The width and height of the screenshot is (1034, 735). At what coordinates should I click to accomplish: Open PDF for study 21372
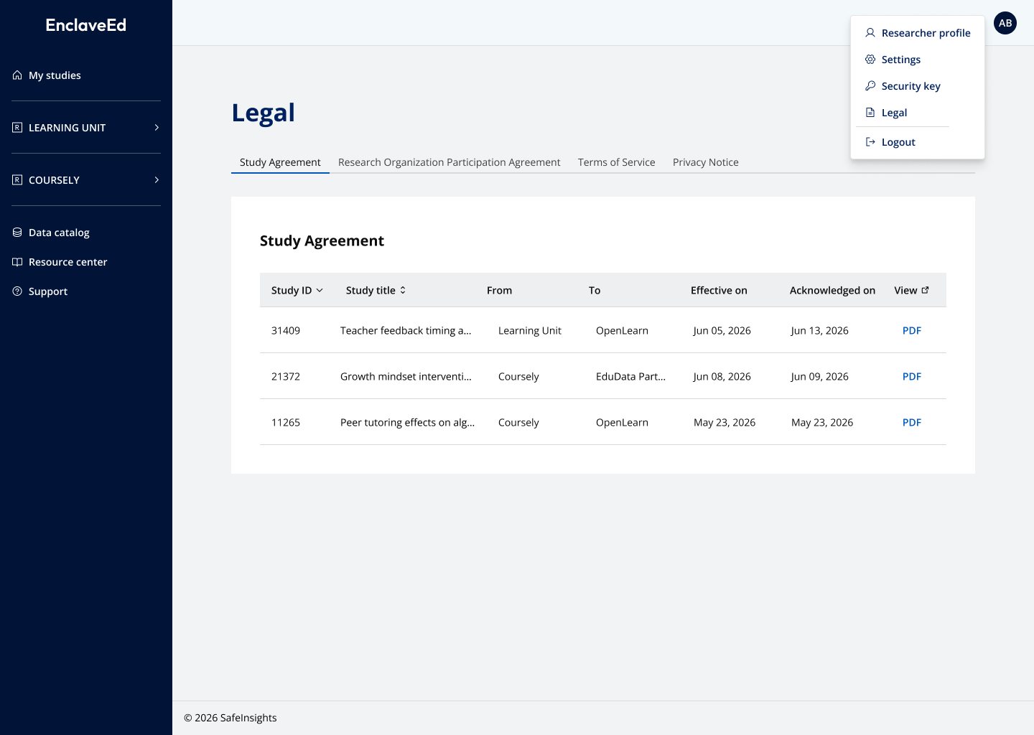pos(912,377)
